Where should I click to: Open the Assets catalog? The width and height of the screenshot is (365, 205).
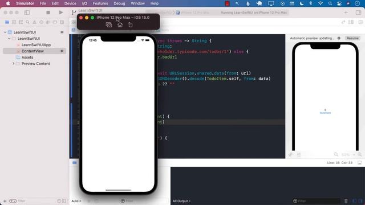(27, 58)
